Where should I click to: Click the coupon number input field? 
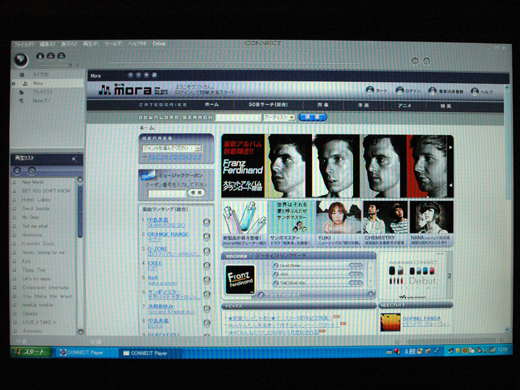click(x=167, y=193)
